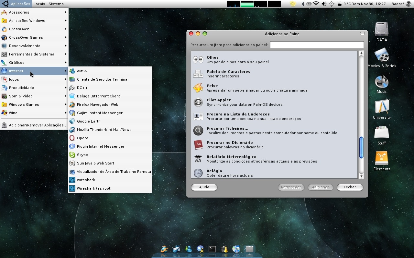Open the Elements external drive icon

point(382,161)
